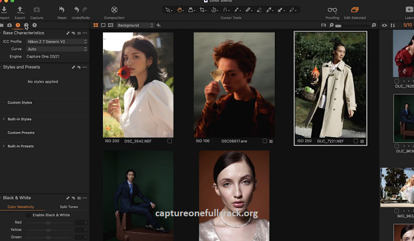Image resolution: width=414 pixels, height=241 pixels.
Task: Enable the Black & White checkbox
Action: 28,215
